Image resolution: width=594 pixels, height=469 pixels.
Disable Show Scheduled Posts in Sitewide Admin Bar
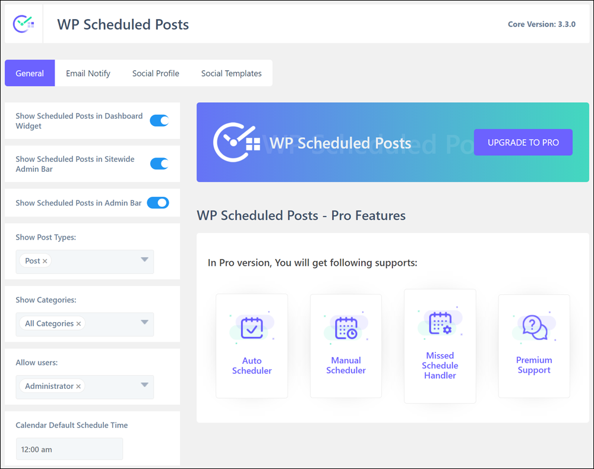point(159,164)
